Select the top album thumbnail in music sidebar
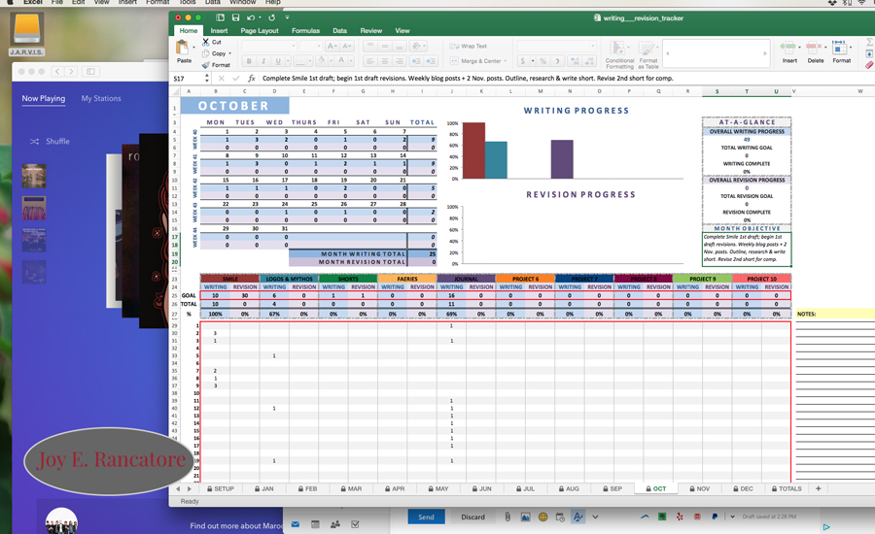Screen dimensions: 875x534 34,176
